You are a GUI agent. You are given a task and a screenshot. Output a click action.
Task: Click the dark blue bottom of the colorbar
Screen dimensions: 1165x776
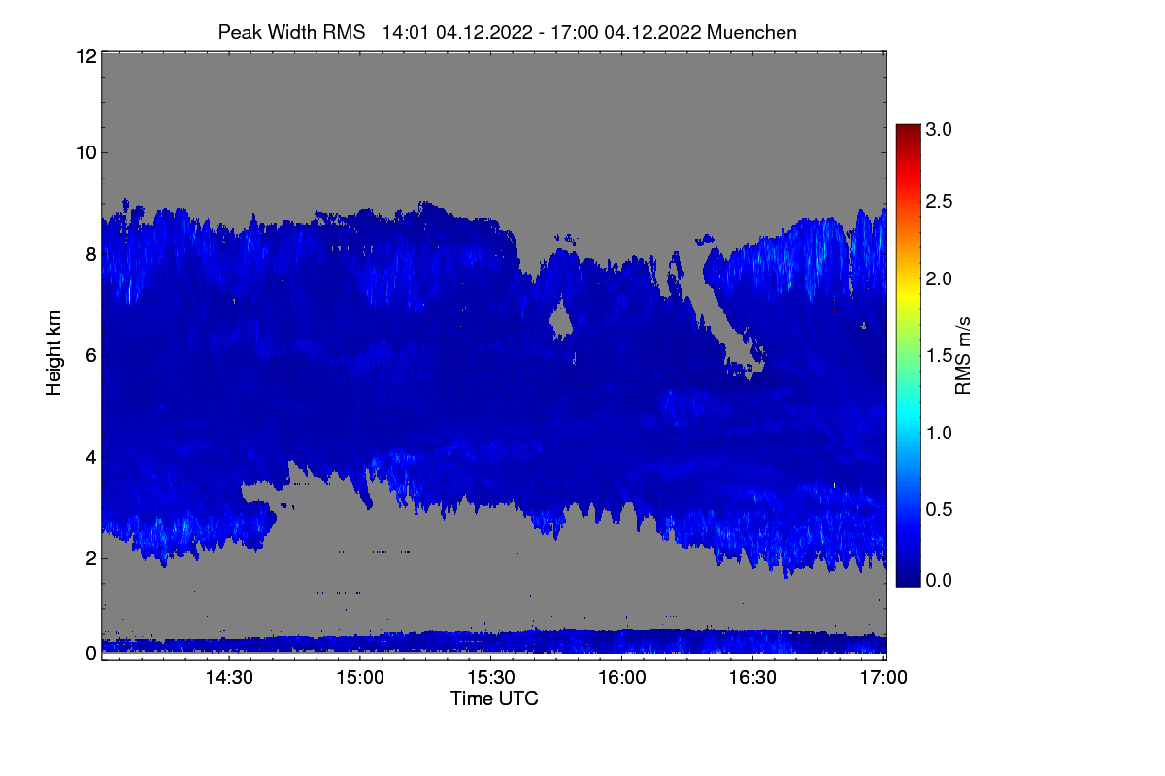click(908, 578)
